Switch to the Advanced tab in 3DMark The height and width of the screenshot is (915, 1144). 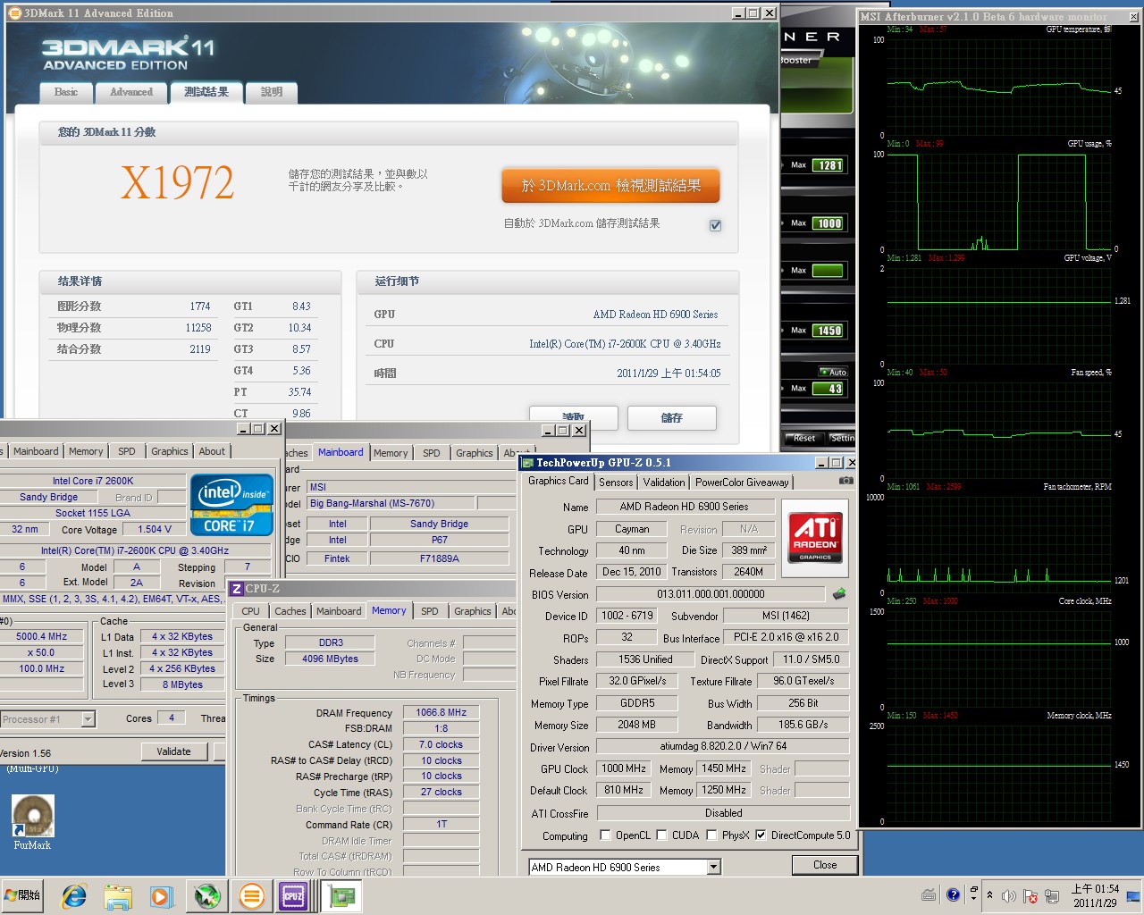coord(131,92)
